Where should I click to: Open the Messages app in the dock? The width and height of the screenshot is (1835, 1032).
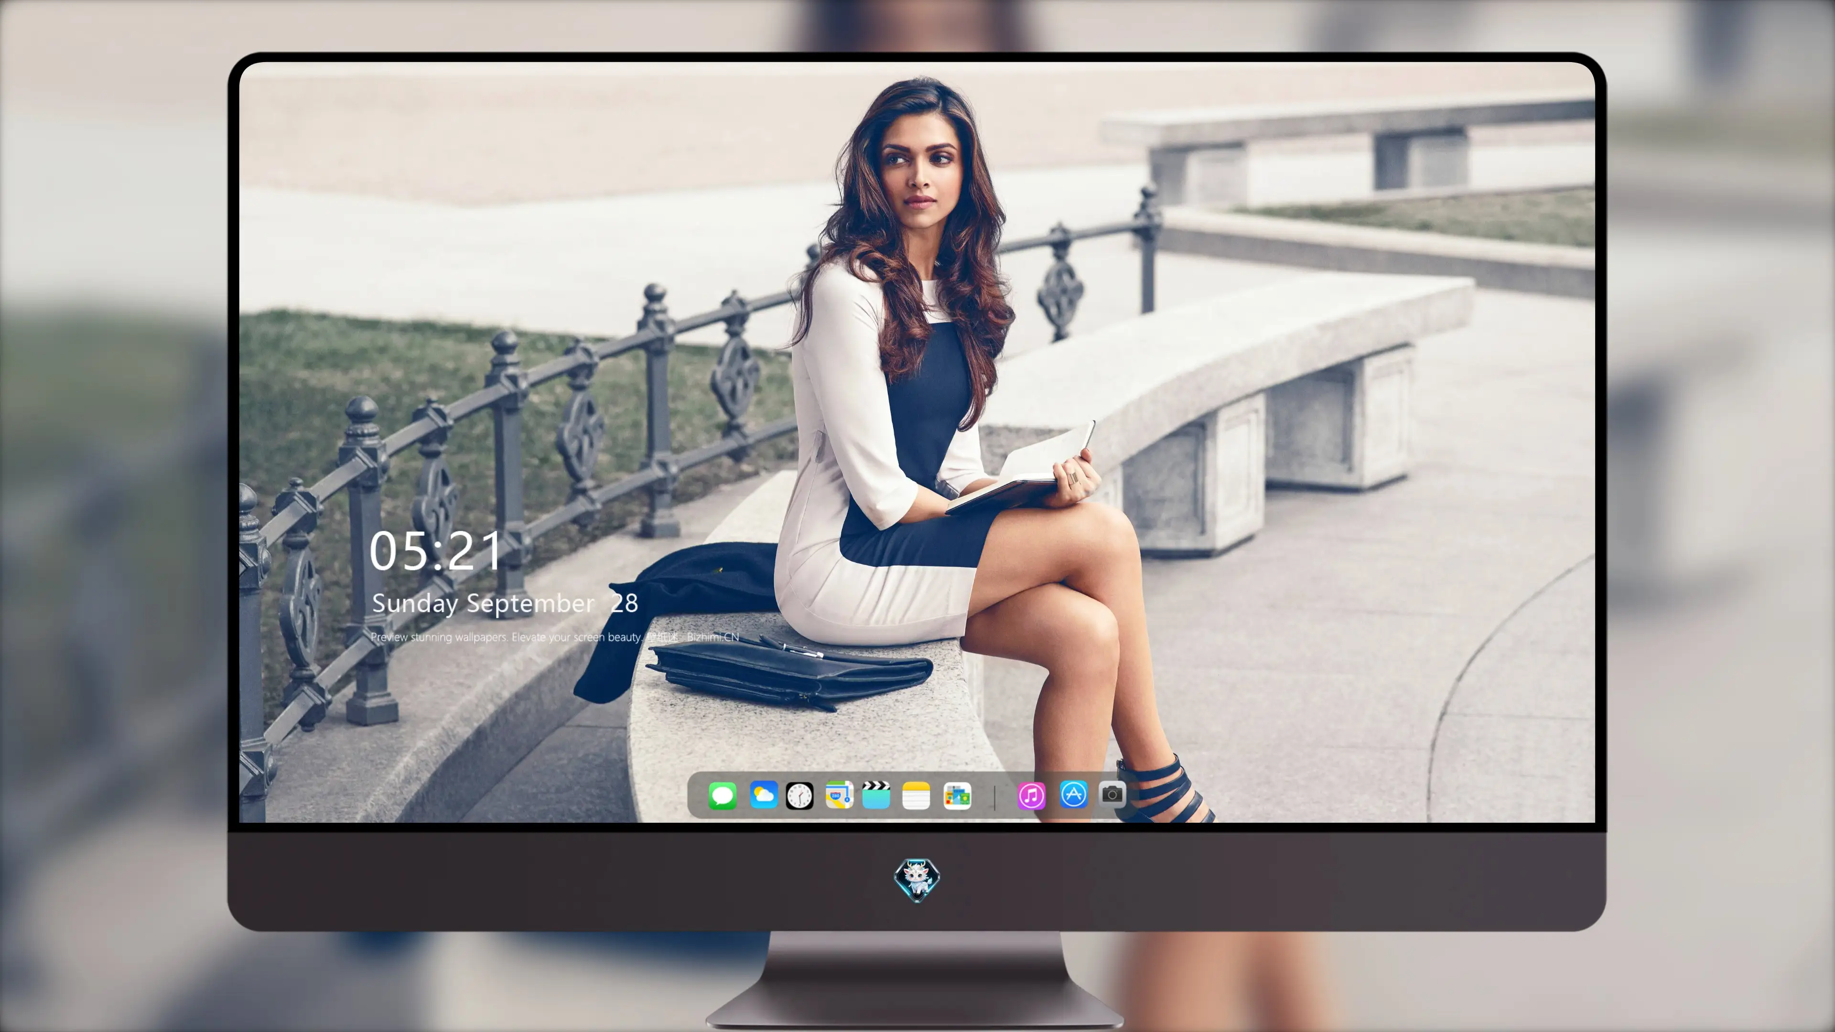pyautogui.click(x=723, y=795)
